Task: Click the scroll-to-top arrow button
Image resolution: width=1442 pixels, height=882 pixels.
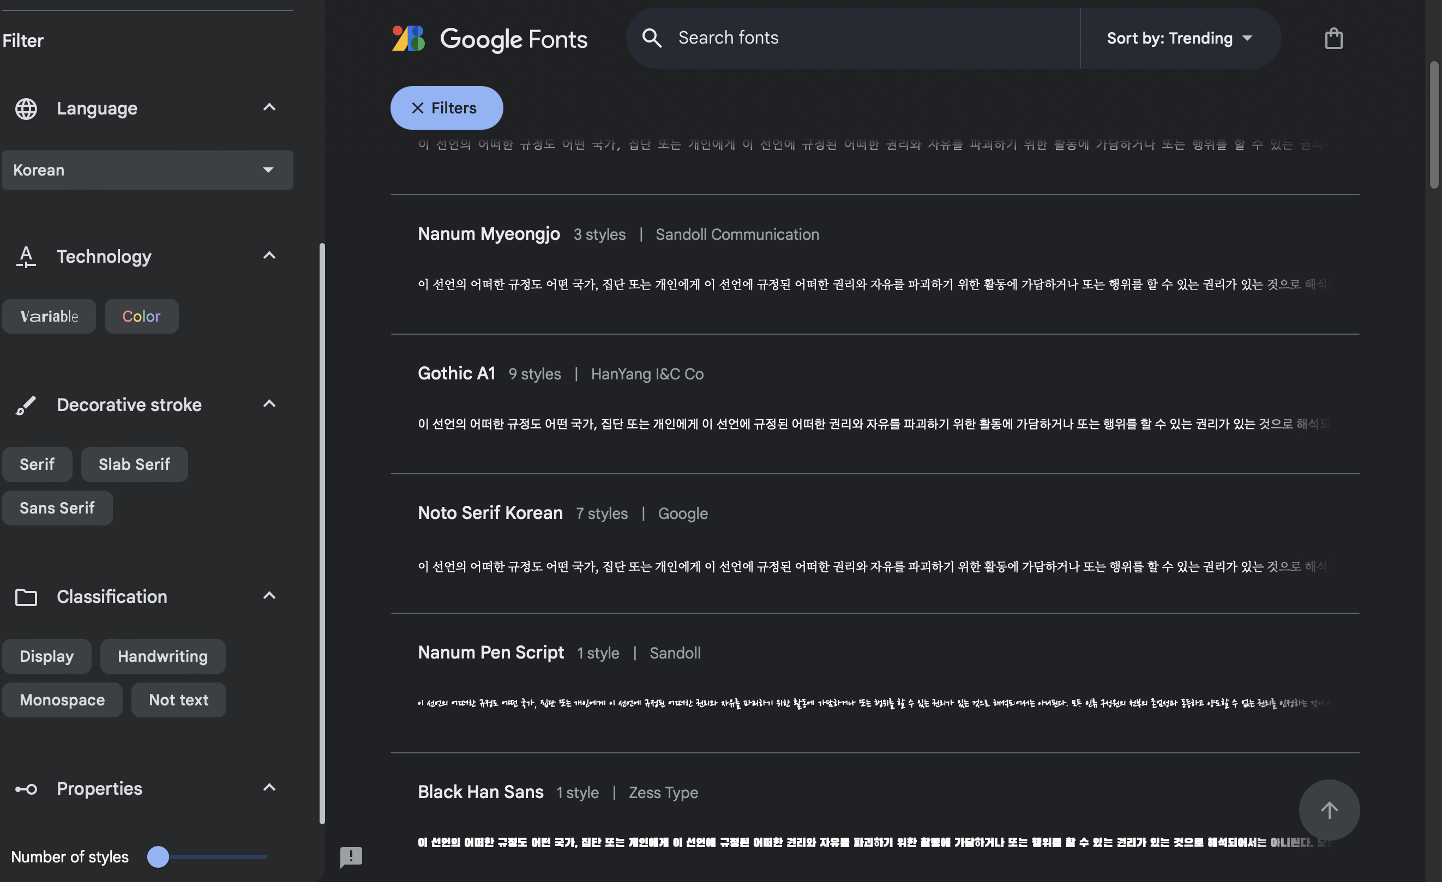Action: (1329, 809)
